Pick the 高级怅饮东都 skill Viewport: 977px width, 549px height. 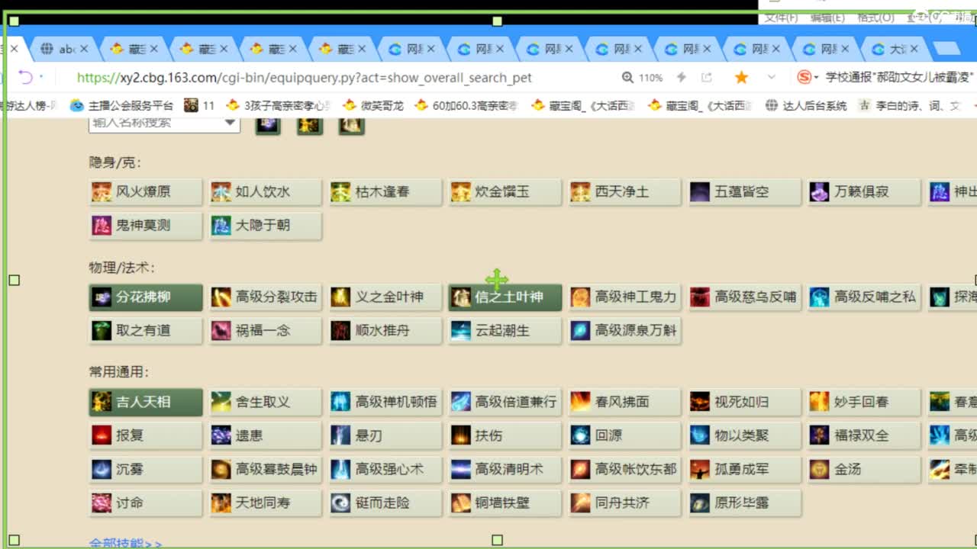click(x=625, y=470)
